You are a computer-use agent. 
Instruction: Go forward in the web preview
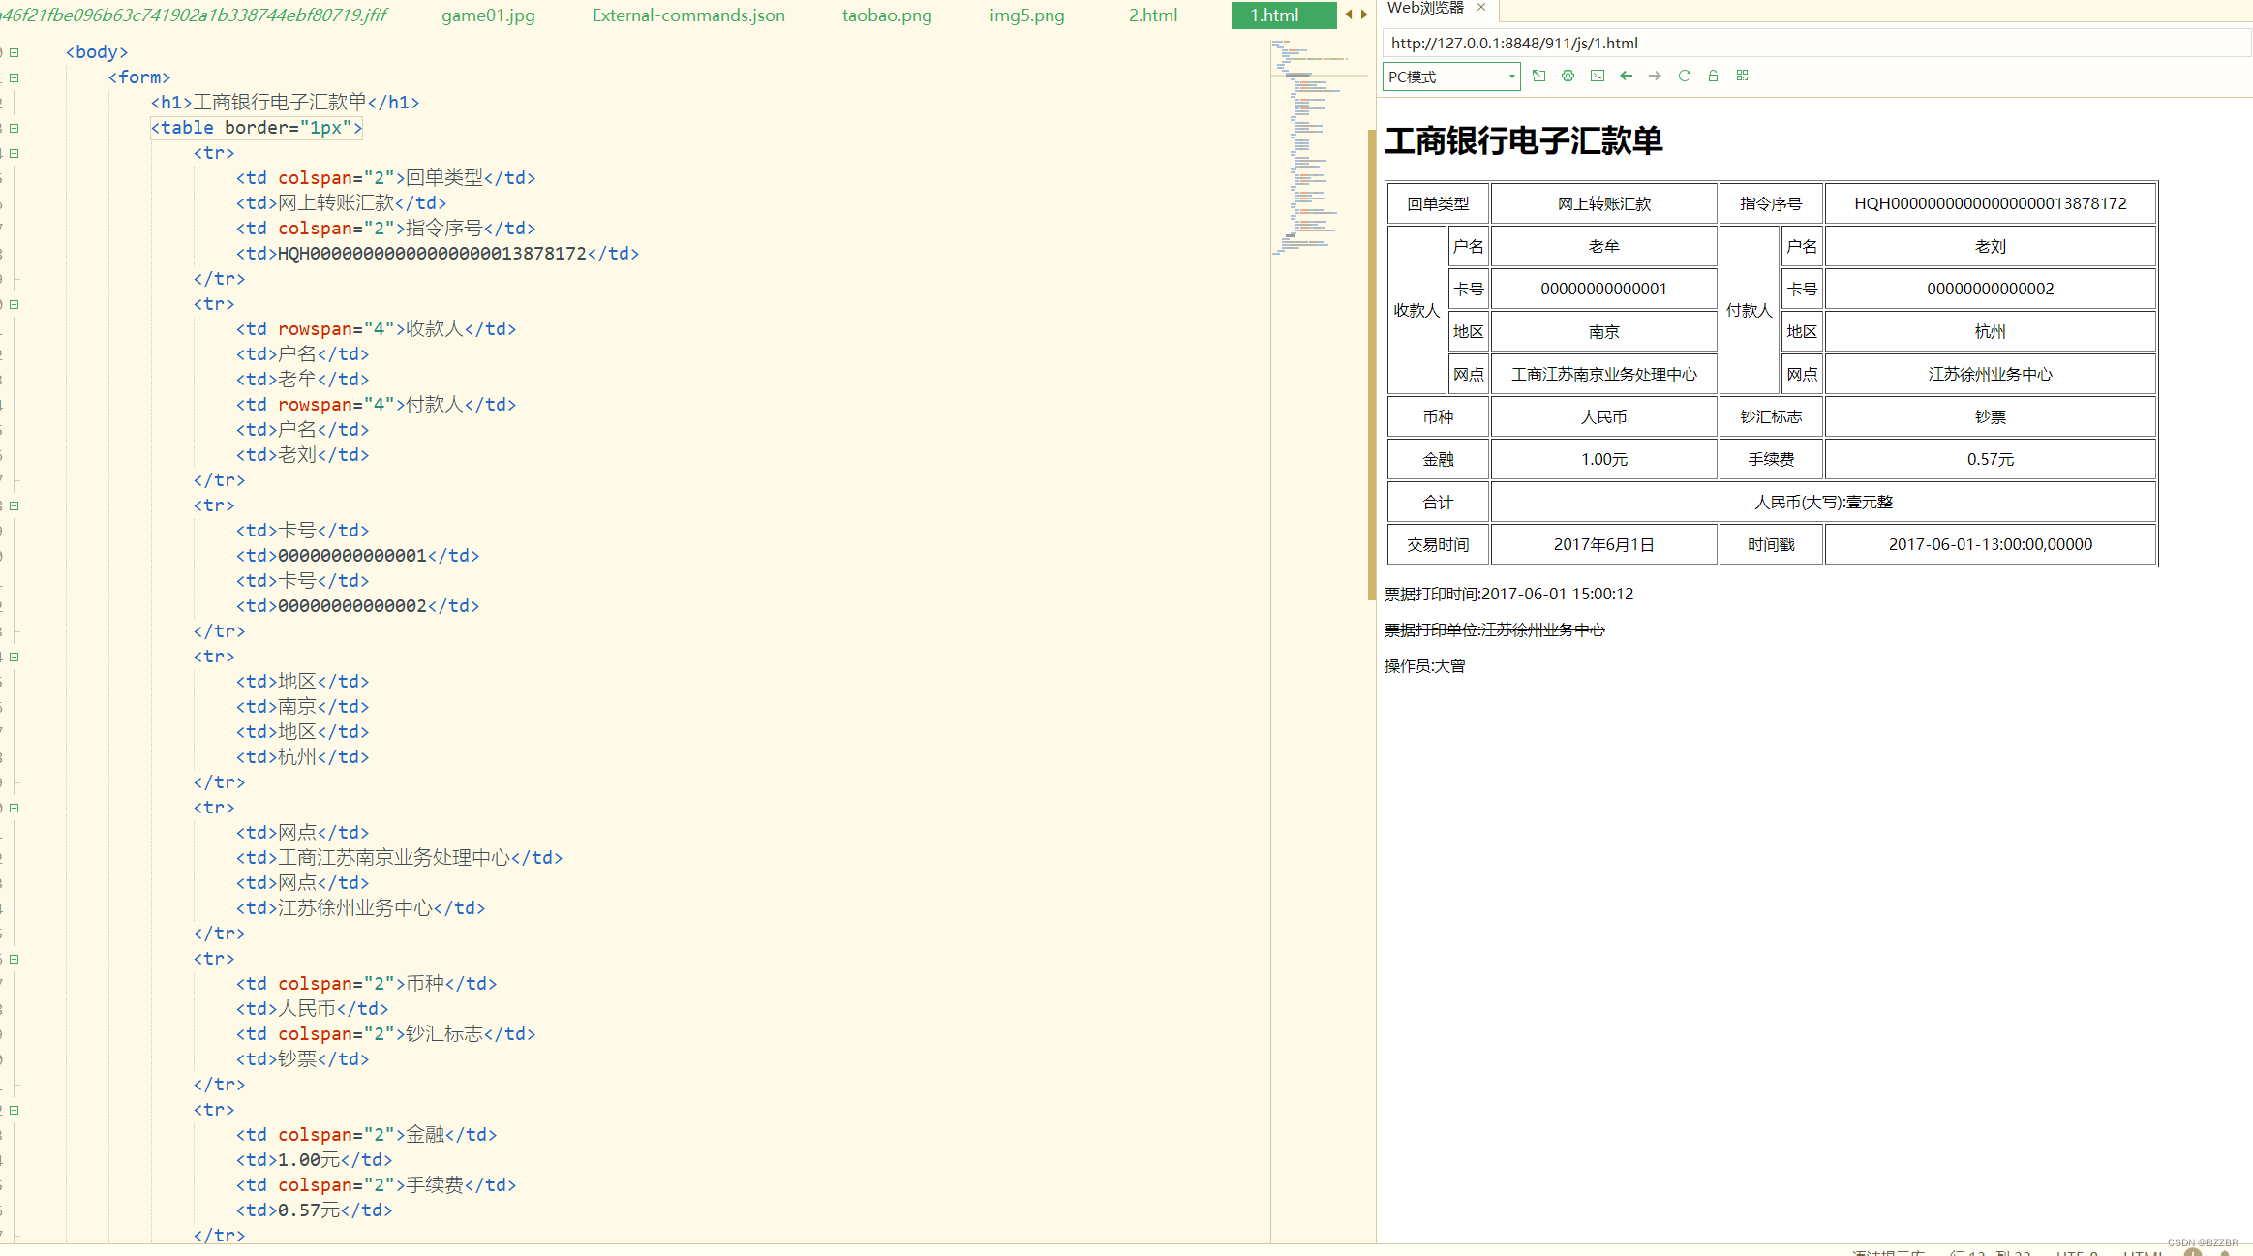click(x=1655, y=76)
